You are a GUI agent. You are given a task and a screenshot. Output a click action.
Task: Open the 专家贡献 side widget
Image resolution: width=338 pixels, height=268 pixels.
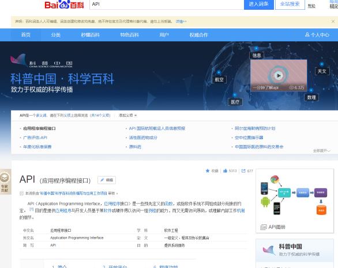pos(5,182)
